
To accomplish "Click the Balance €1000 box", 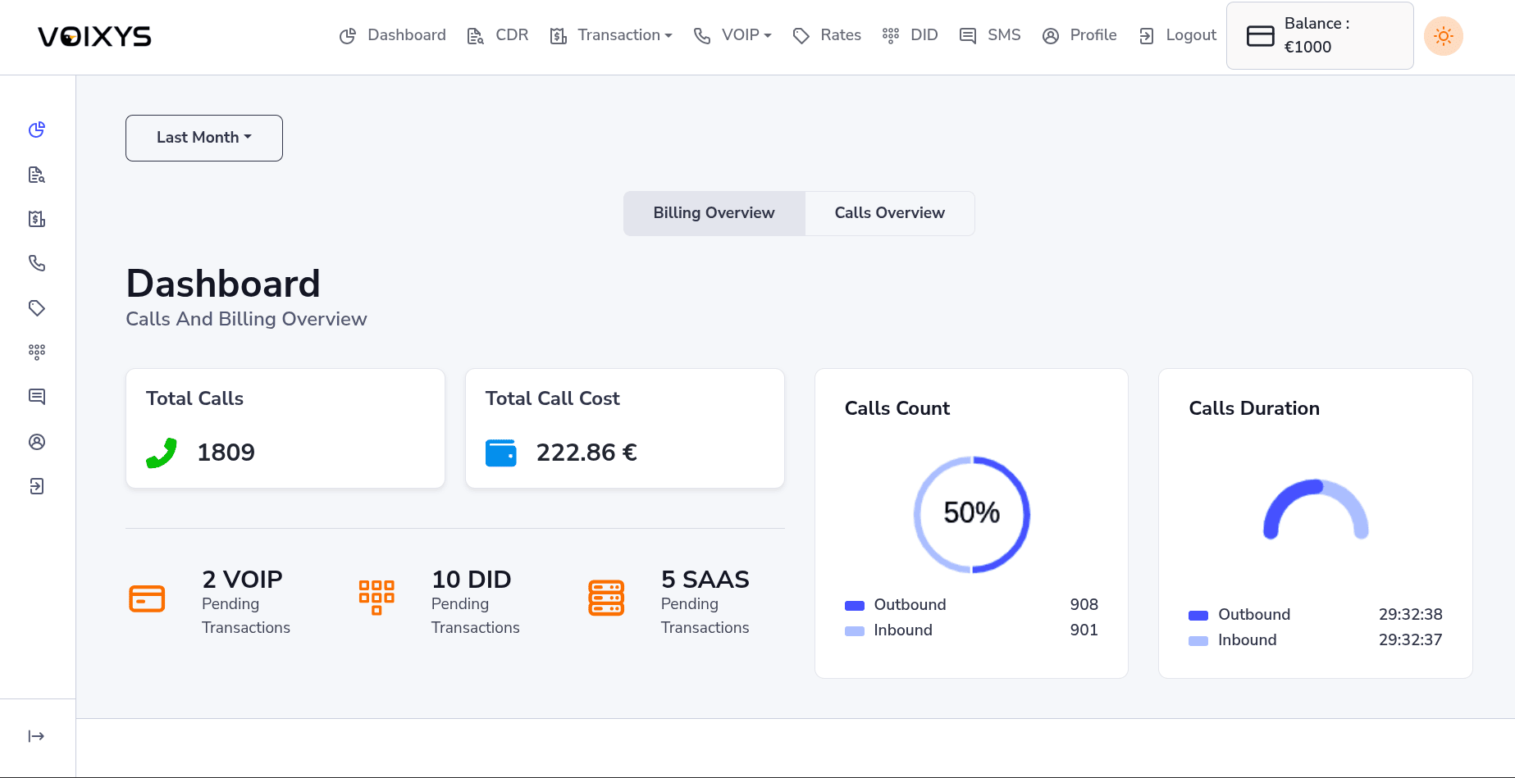I will (x=1320, y=36).
